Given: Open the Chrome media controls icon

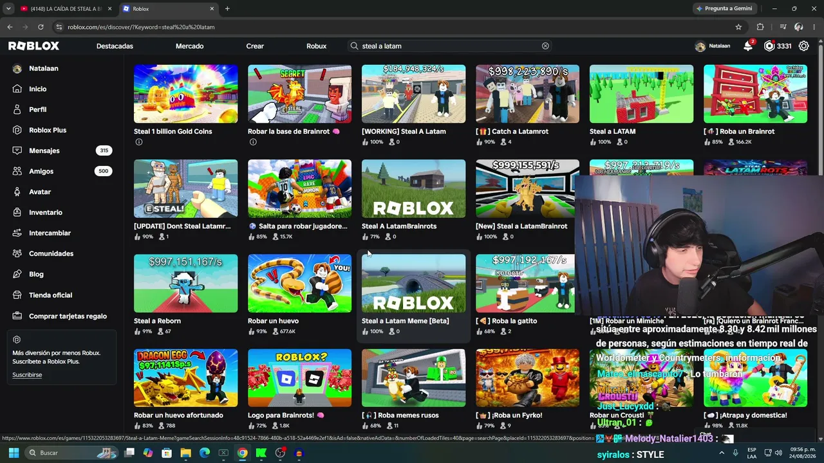Looking at the screenshot, I should pyautogui.click(x=783, y=27).
